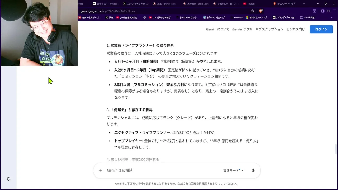Open the ビジネス向け link
Viewport: 338px width, 190px height.
tap(295, 29)
